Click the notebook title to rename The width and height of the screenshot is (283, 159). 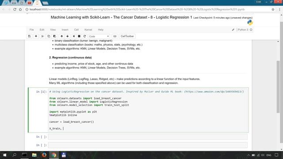click(121, 17)
